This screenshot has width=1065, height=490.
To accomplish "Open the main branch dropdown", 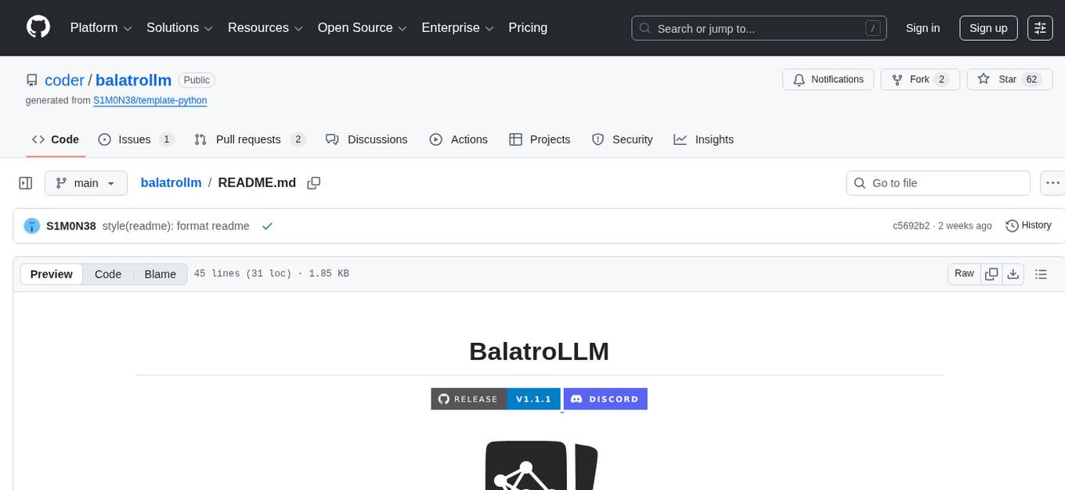I will coord(85,182).
